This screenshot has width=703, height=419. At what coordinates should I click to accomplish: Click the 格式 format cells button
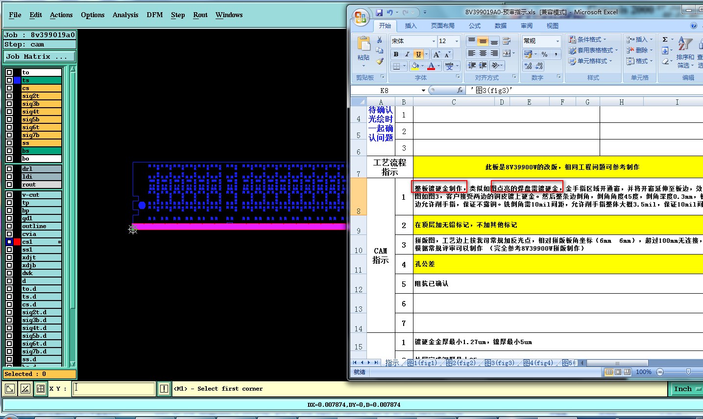tap(640, 61)
